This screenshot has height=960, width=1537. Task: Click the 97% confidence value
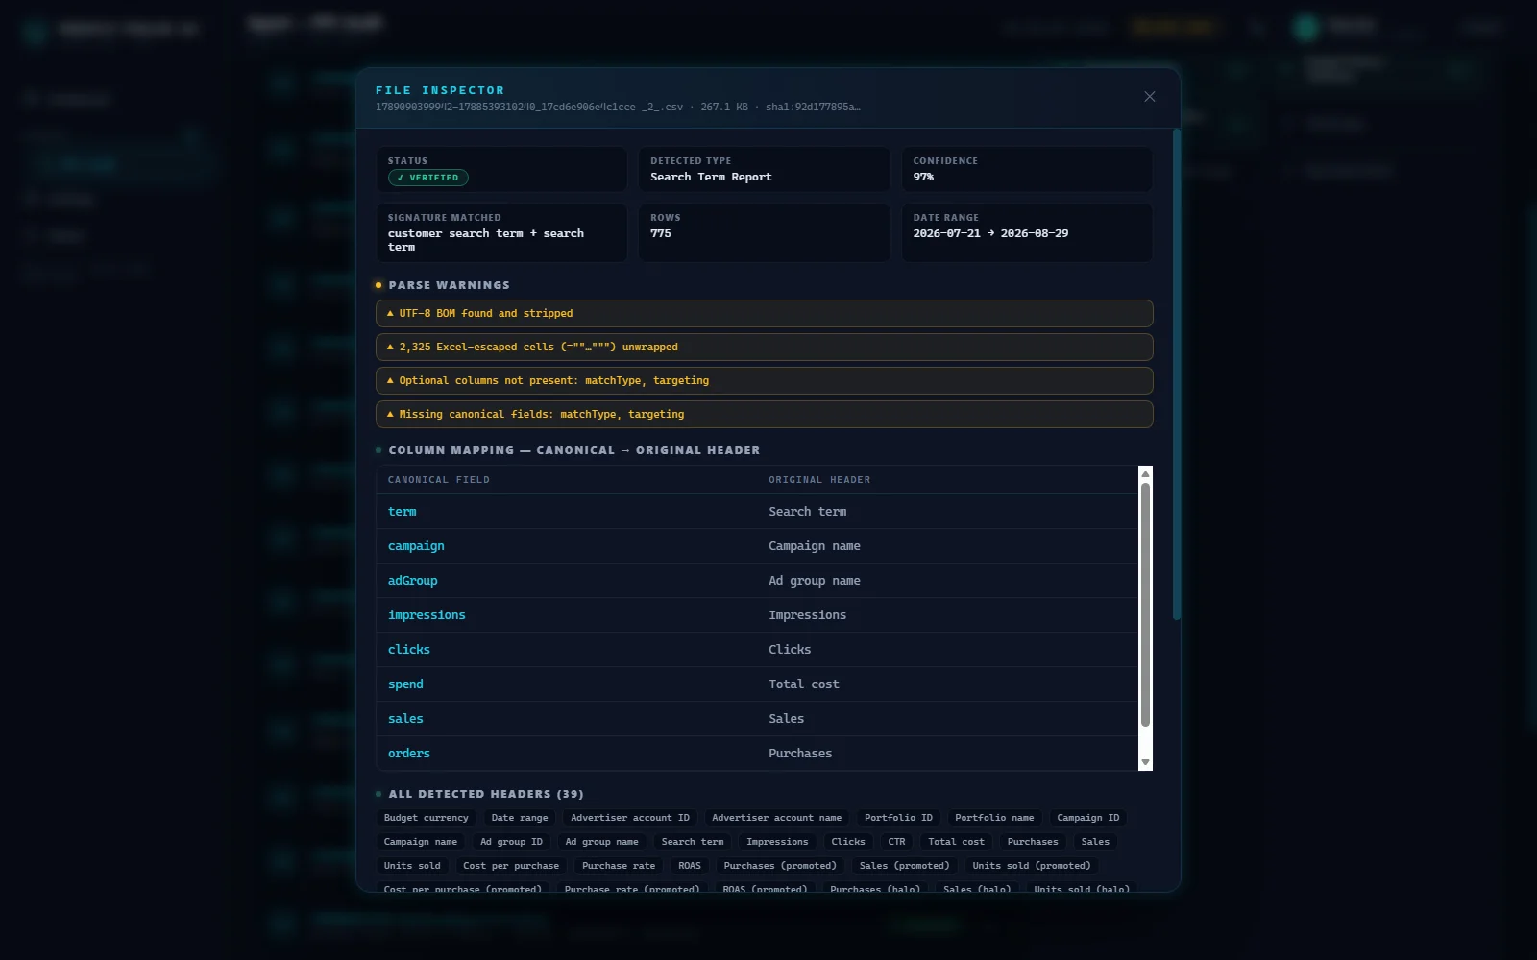click(923, 177)
